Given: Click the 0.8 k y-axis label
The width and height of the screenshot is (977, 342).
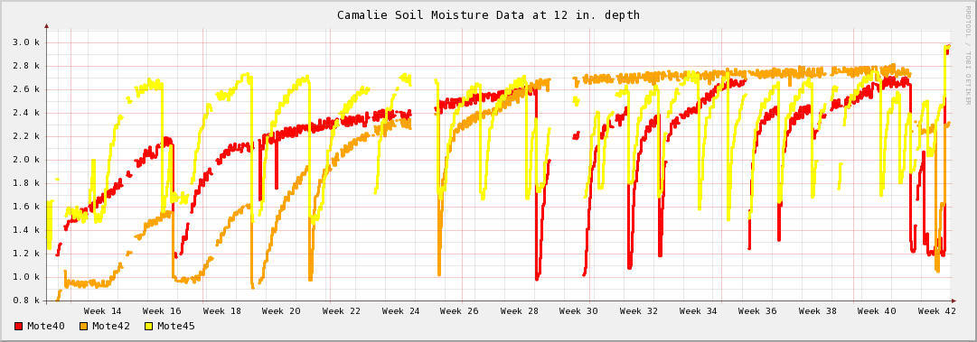Looking at the screenshot, I should [26, 300].
